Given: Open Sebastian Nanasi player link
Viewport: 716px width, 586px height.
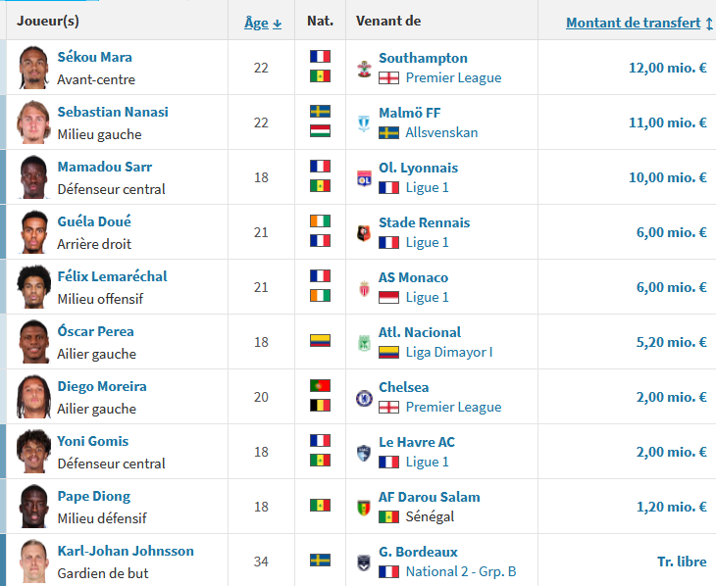Looking at the screenshot, I should click(113, 112).
